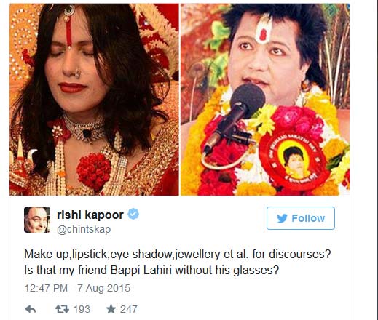Screen dimensions: 378x320
Task: Click the words 'Bappi Lahiri' in tweet
Action: (x=141, y=270)
